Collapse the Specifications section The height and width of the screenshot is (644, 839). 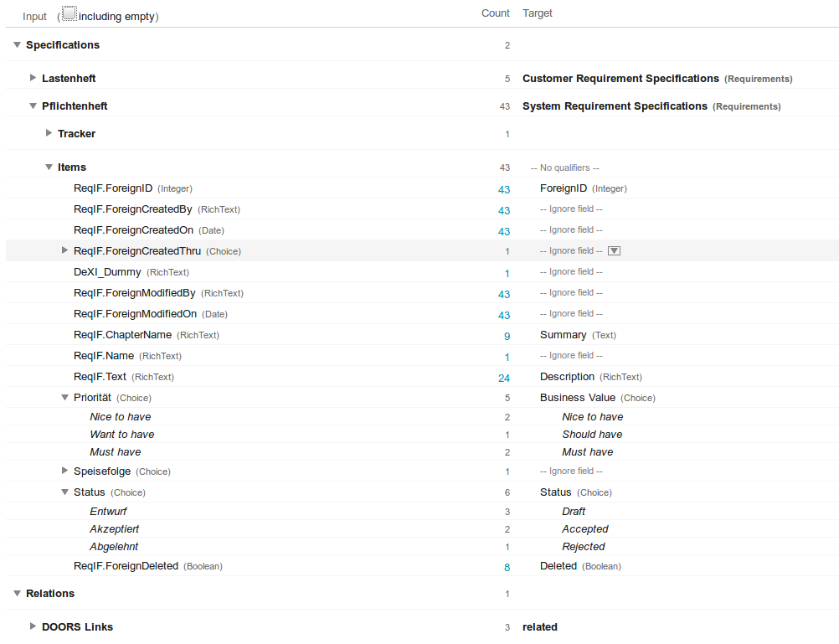[17, 44]
